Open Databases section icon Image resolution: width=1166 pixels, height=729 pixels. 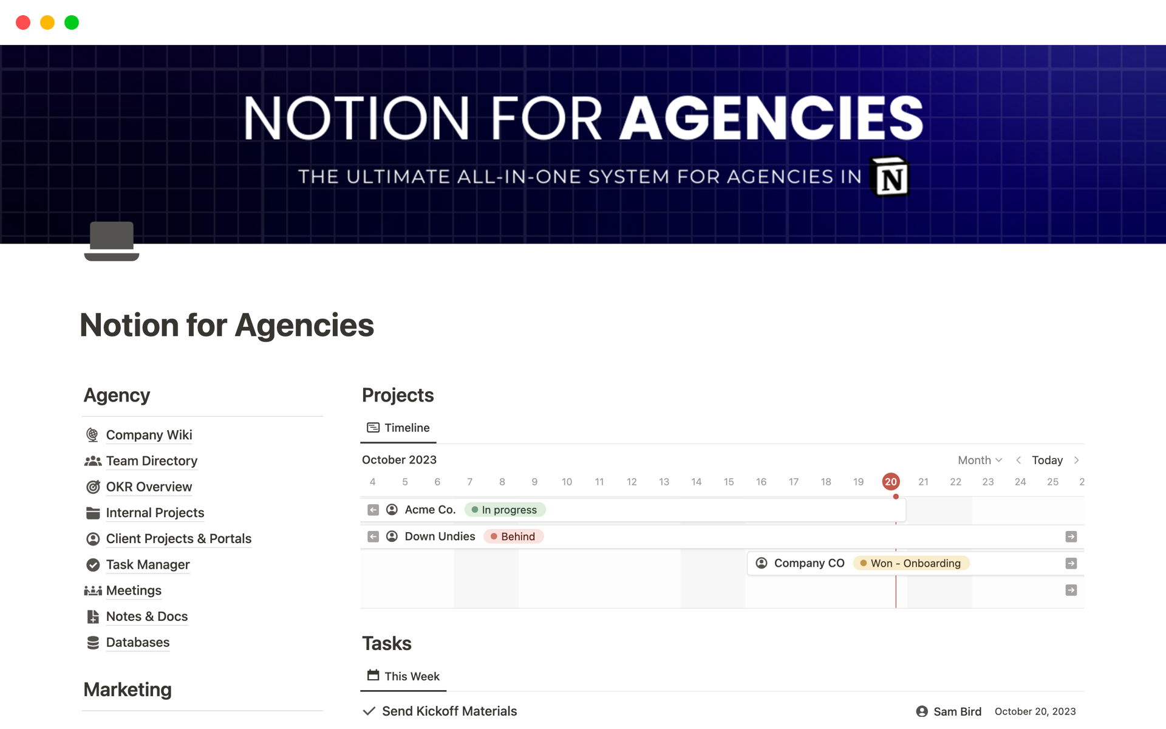tap(92, 642)
